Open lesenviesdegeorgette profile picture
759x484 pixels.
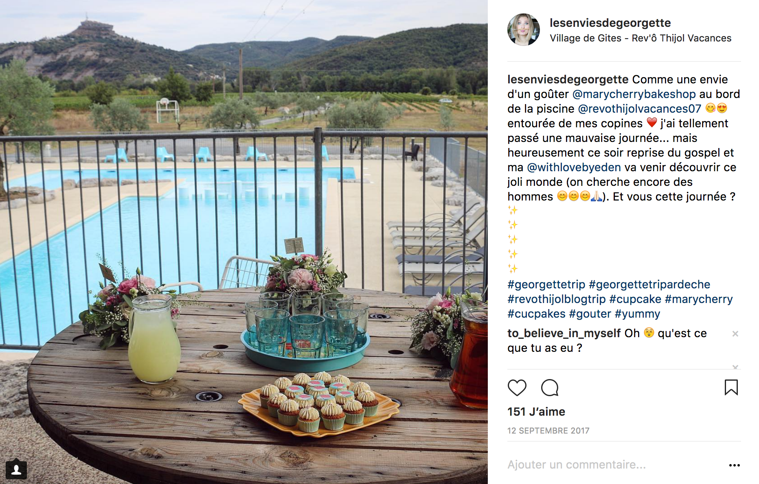[524, 30]
